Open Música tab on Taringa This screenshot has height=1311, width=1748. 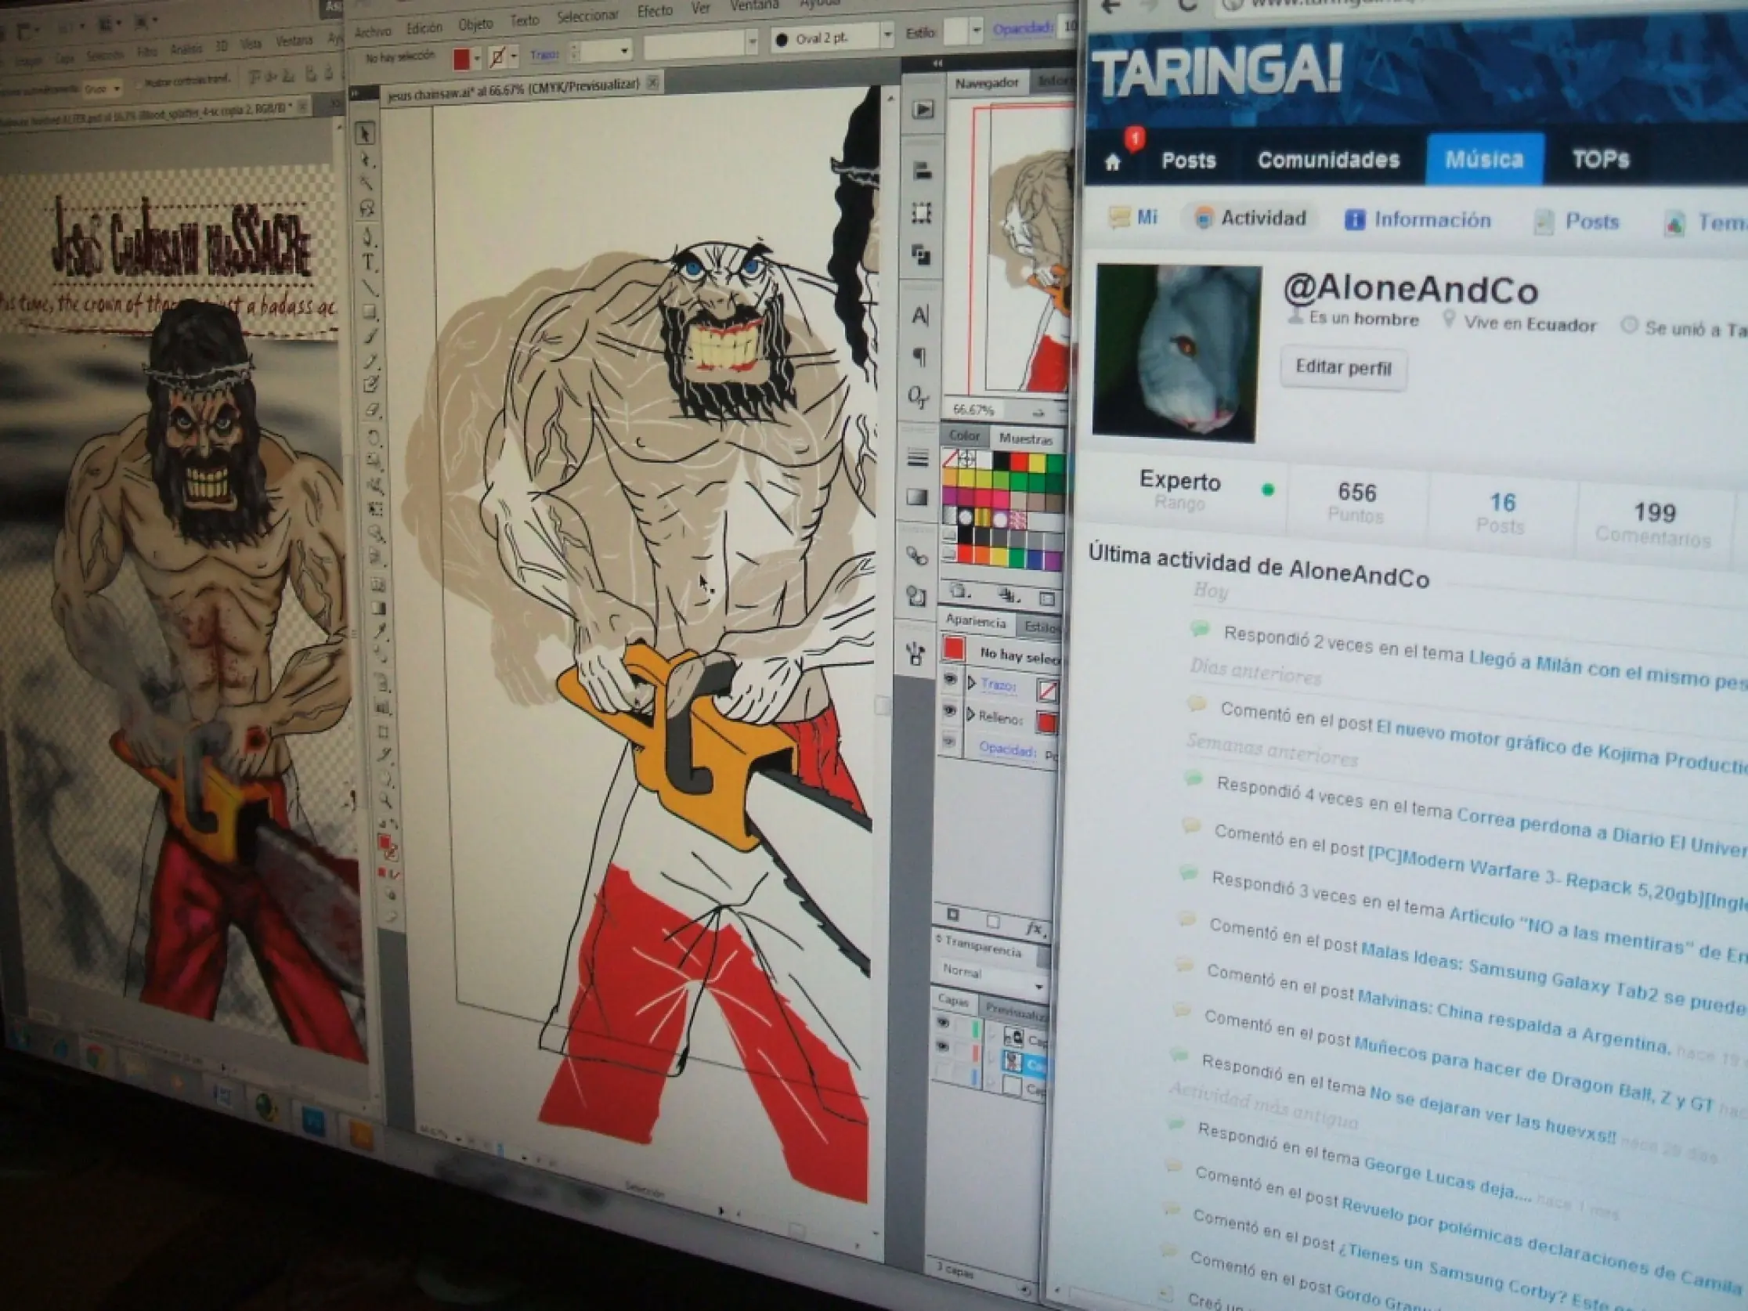[x=1484, y=159]
